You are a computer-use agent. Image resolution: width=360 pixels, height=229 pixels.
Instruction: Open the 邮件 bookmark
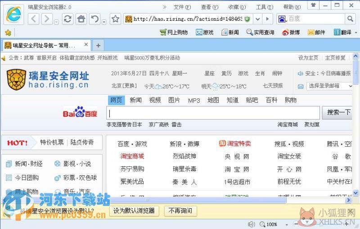tap(316, 32)
